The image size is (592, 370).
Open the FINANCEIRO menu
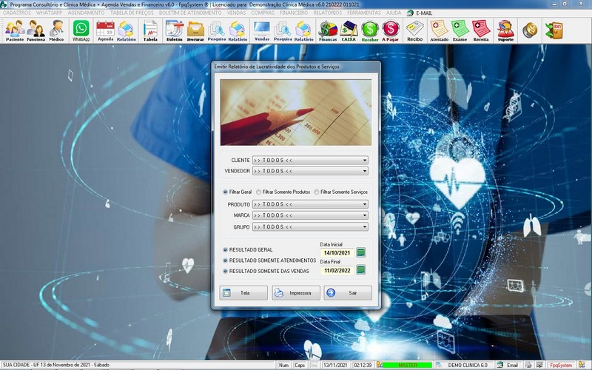(294, 13)
